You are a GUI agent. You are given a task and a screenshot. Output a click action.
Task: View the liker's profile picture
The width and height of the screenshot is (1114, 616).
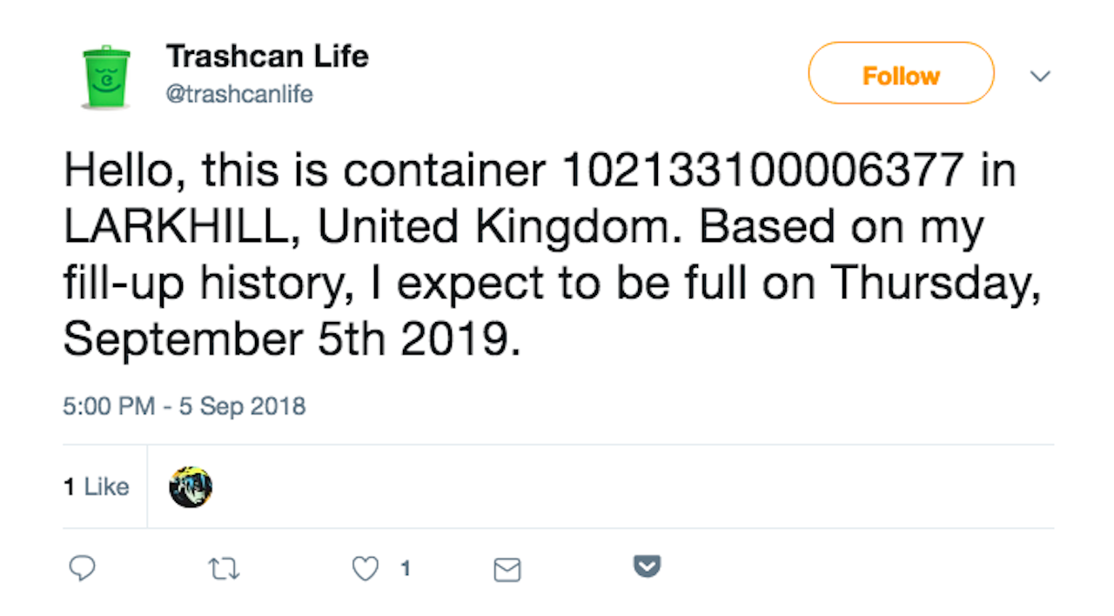pyautogui.click(x=191, y=486)
